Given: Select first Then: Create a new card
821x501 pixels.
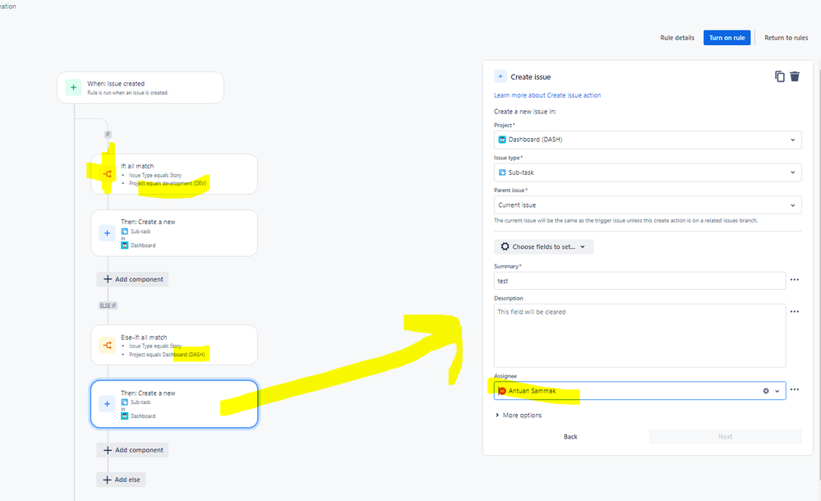Looking at the screenshot, I should (x=174, y=233).
